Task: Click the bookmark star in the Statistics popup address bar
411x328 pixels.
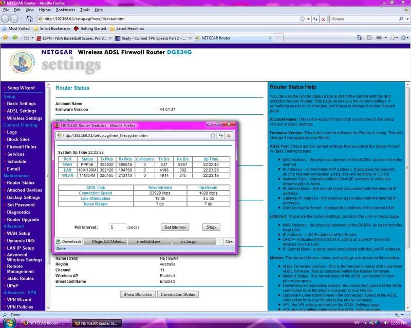Action: 213,135
